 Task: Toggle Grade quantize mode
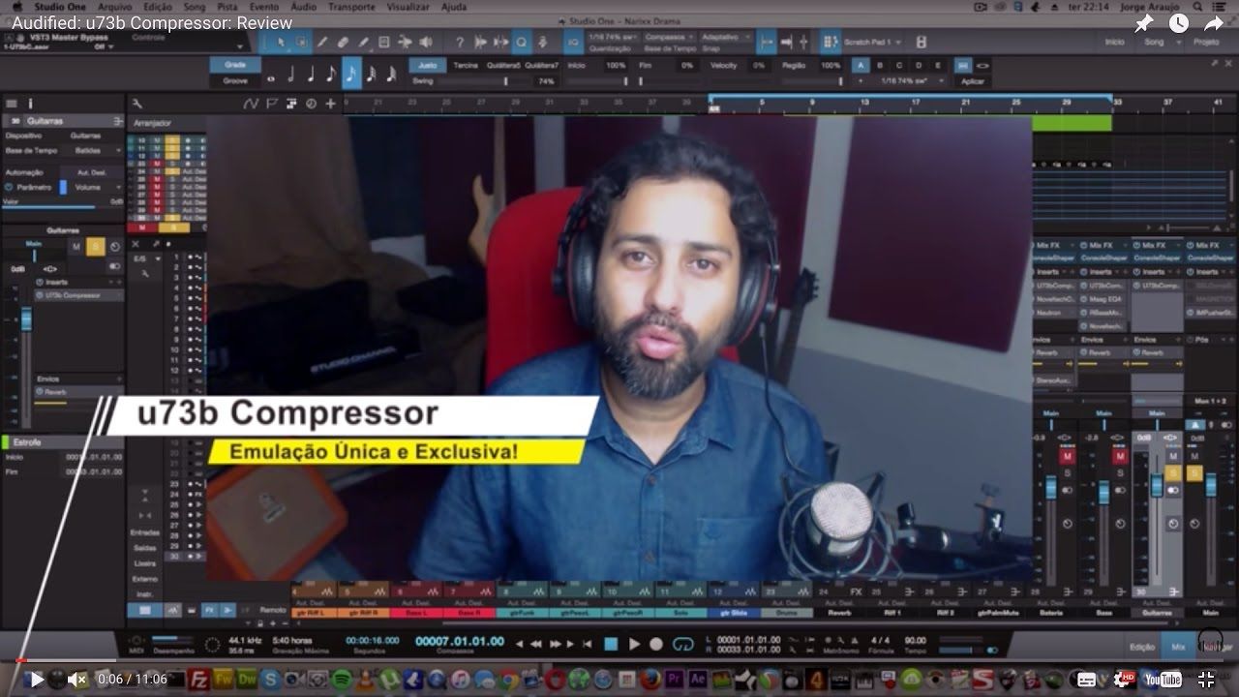[x=235, y=65]
